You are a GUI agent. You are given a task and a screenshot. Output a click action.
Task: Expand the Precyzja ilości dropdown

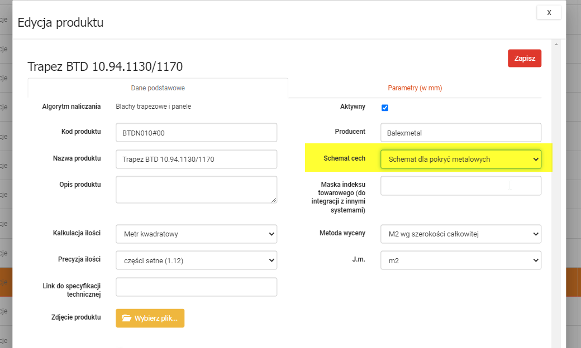pos(196,260)
